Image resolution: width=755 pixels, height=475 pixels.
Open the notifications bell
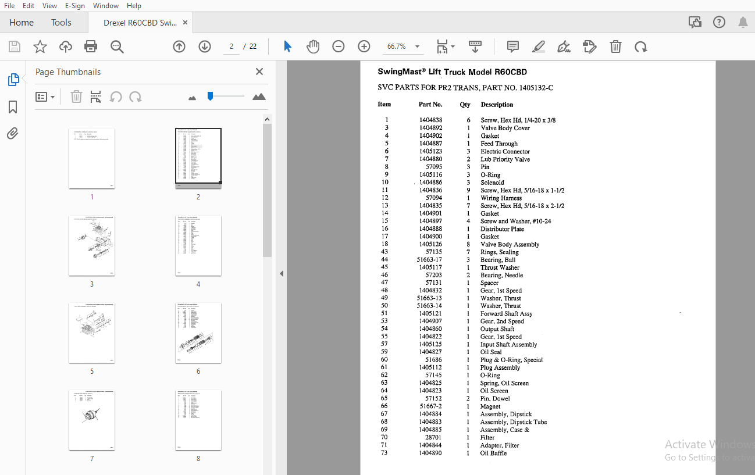pos(743,22)
